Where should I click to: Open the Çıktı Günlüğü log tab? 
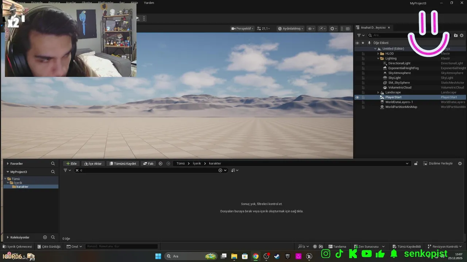(49, 247)
